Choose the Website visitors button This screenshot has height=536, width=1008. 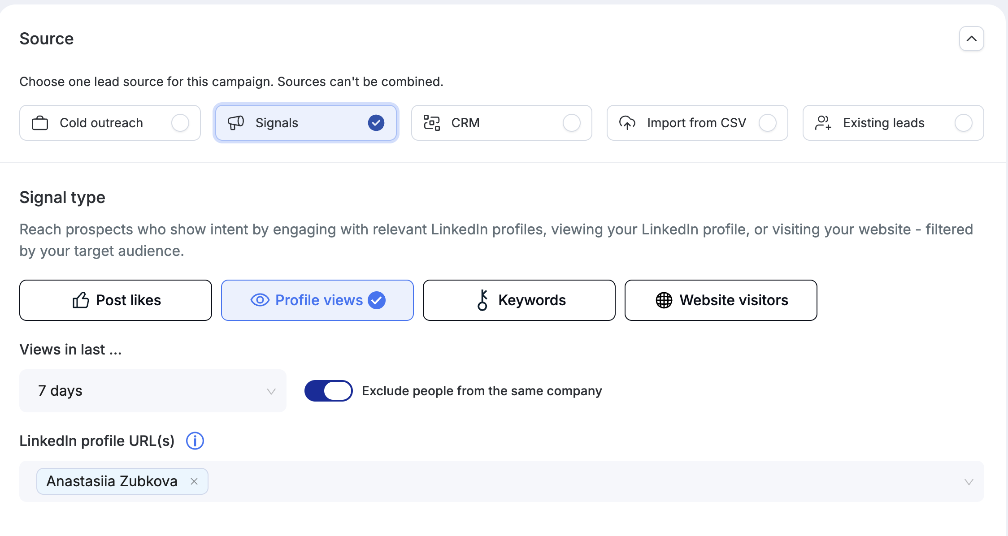[721, 300]
